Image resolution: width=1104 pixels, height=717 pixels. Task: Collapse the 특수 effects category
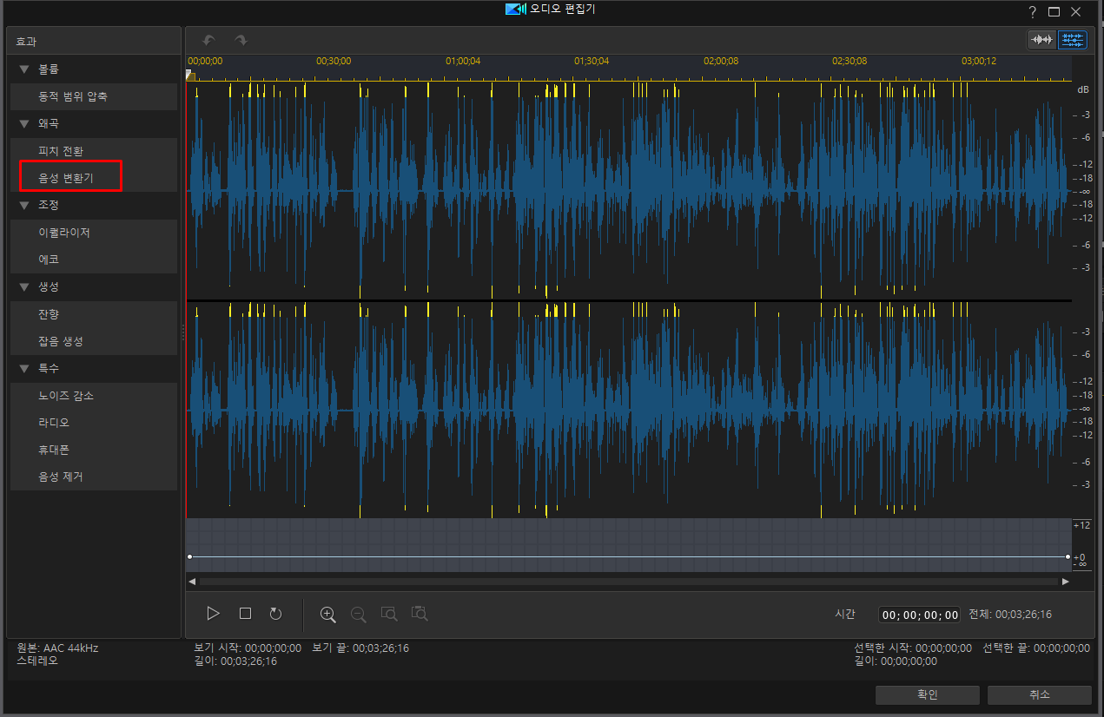coord(23,368)
